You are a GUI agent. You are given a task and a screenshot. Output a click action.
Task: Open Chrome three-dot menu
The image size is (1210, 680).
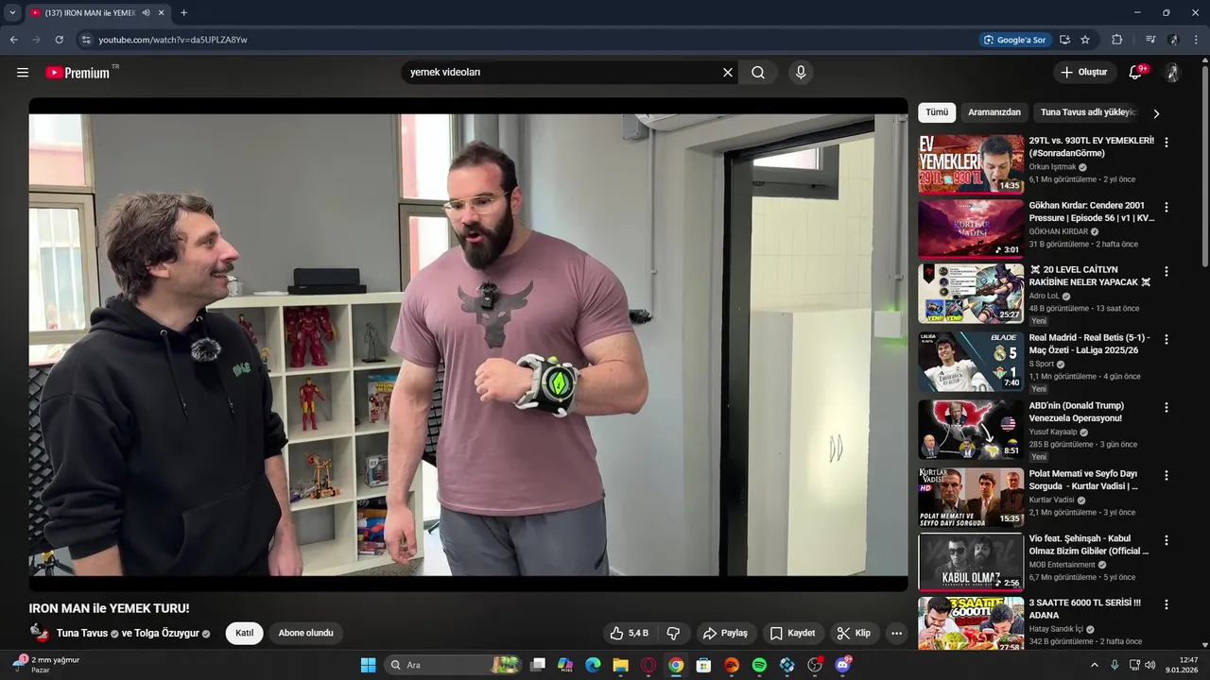[x=1197, y=40]
